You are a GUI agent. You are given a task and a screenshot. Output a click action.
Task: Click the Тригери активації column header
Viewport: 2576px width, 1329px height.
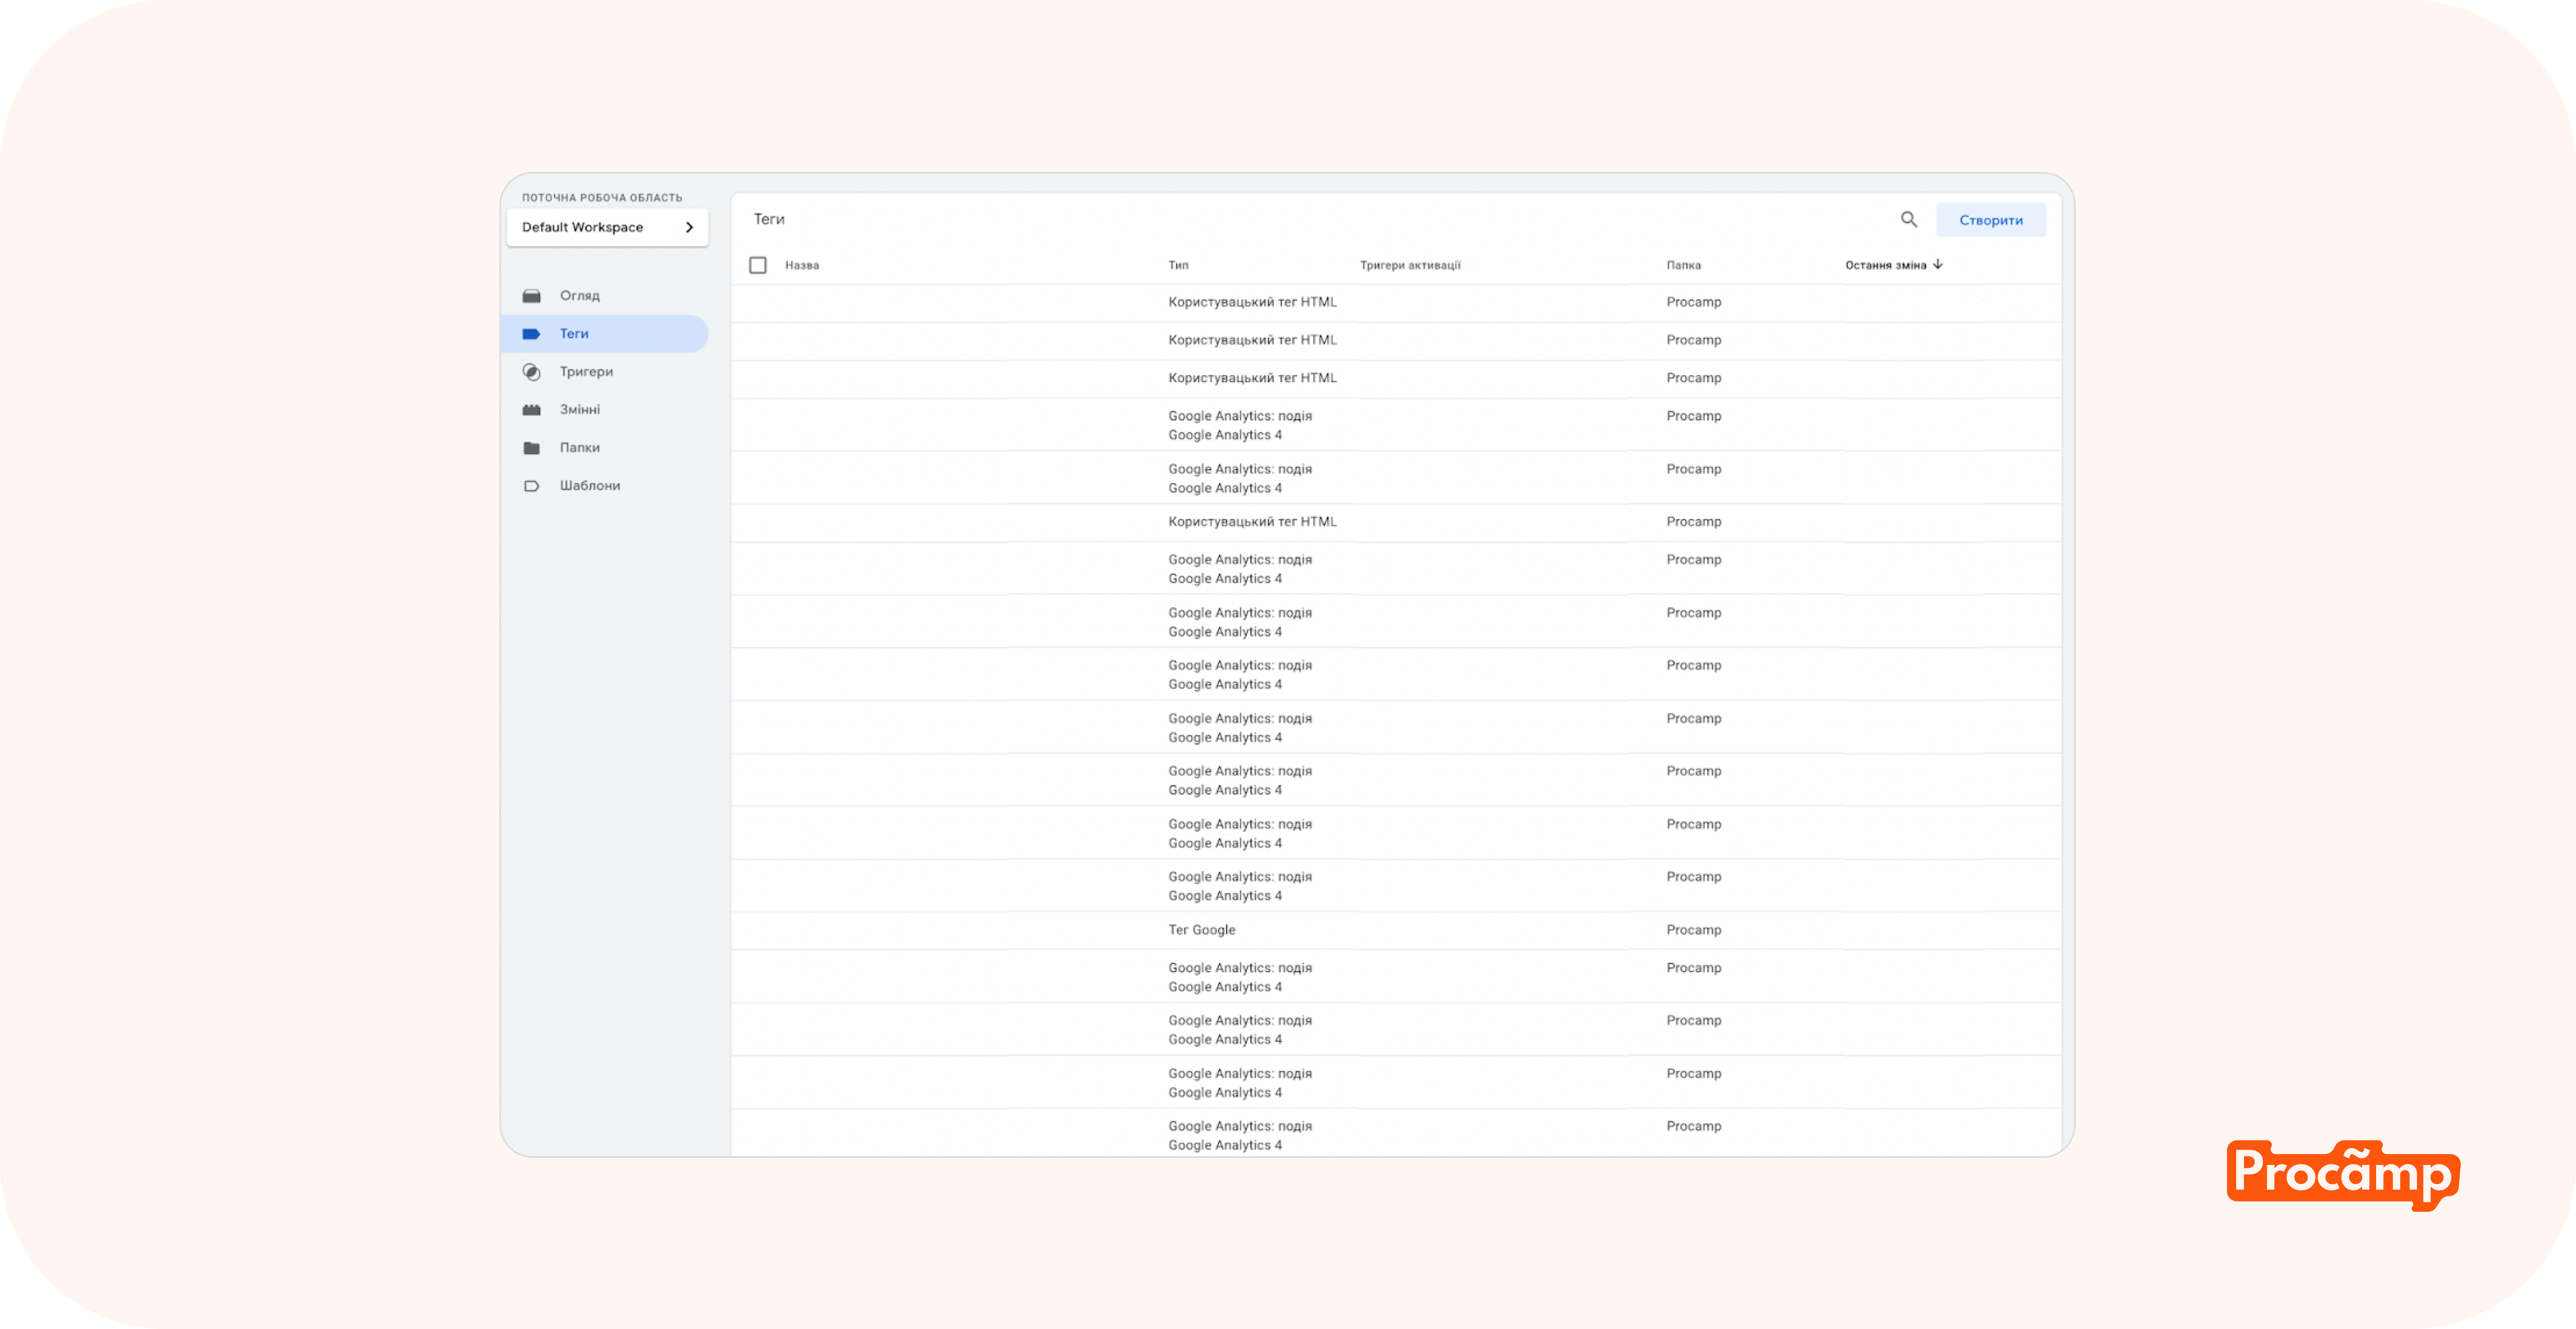tap(1410, 265)
